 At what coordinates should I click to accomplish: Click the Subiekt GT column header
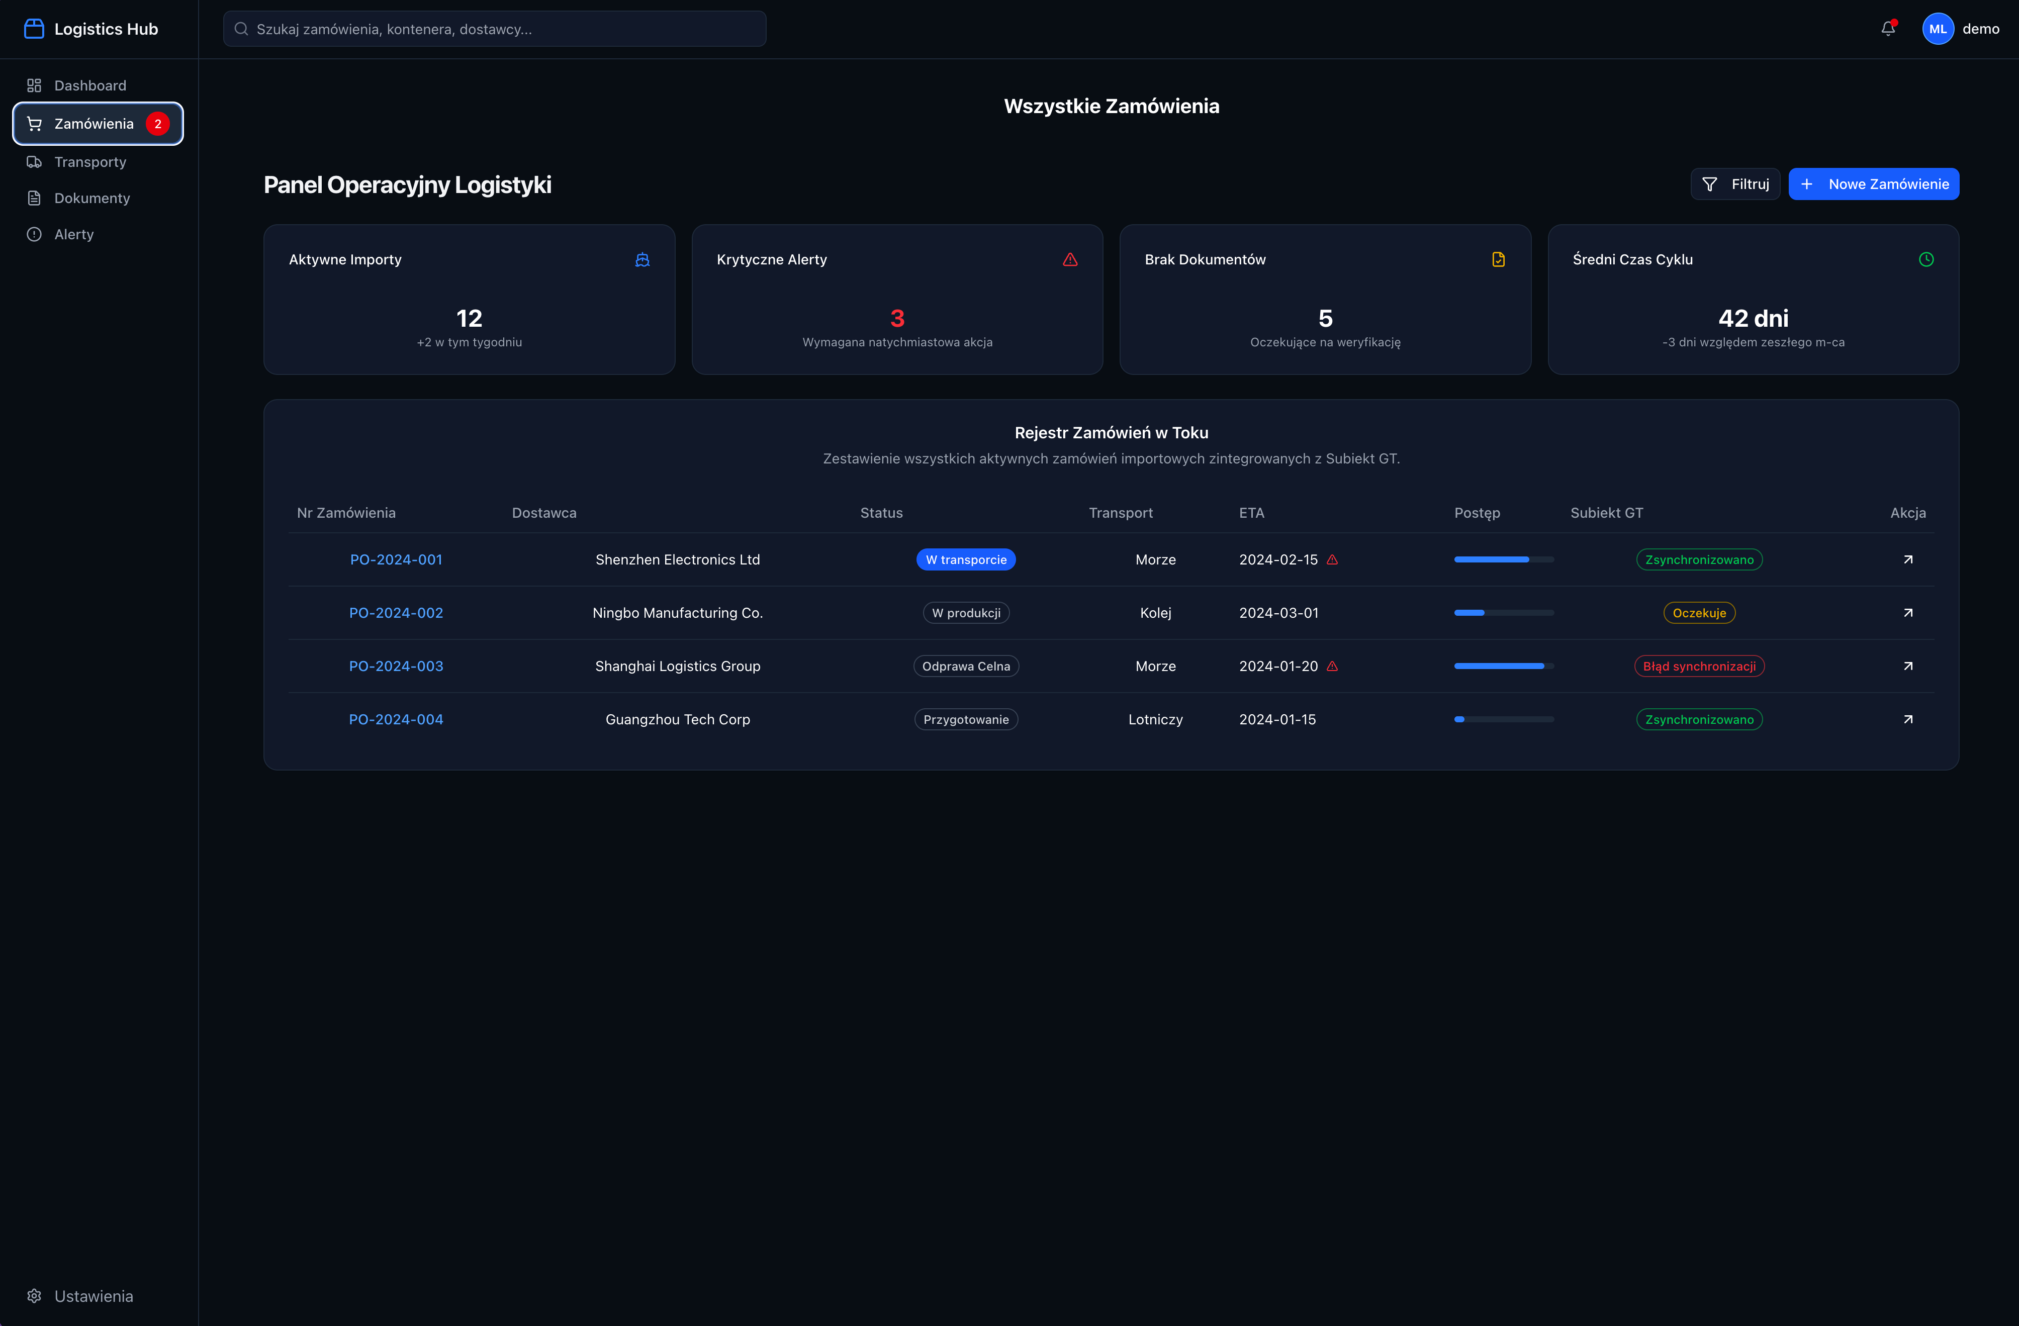pyautogui.click(x=1606, y=512)
